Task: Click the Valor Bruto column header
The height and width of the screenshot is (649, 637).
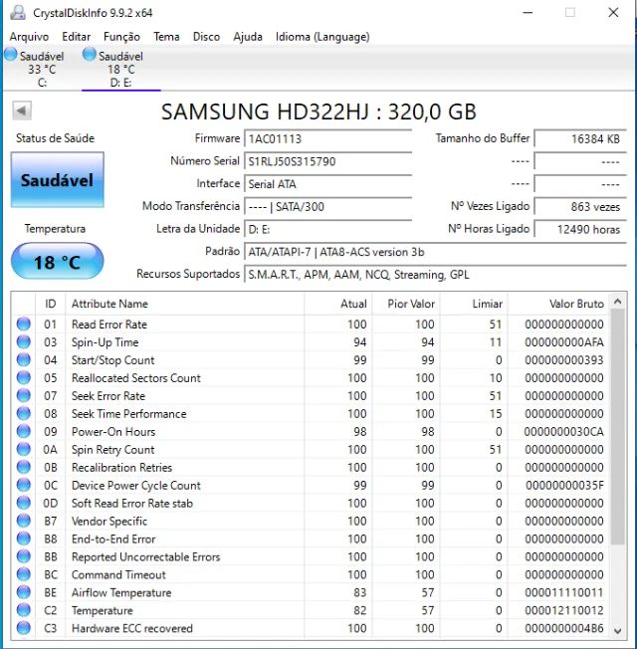Action: click(558, 304)
